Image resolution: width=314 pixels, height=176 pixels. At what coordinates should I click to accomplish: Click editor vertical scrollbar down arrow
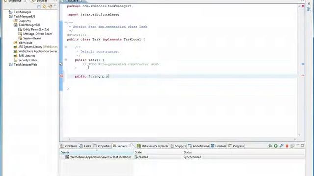click(x=299, y=135)
